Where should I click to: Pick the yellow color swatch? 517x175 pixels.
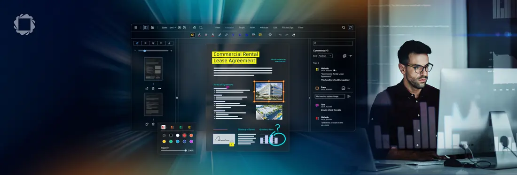tap(164, 141)
